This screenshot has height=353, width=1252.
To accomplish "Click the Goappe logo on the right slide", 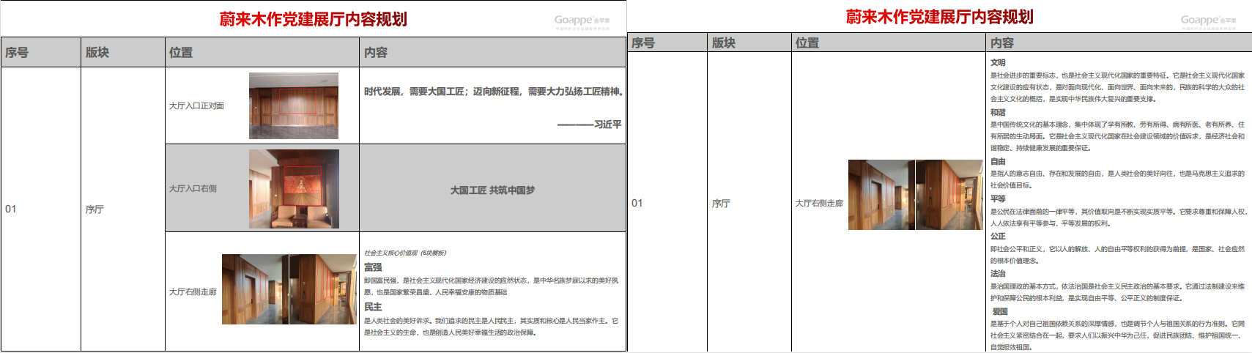I will (x=1208, y=21).
